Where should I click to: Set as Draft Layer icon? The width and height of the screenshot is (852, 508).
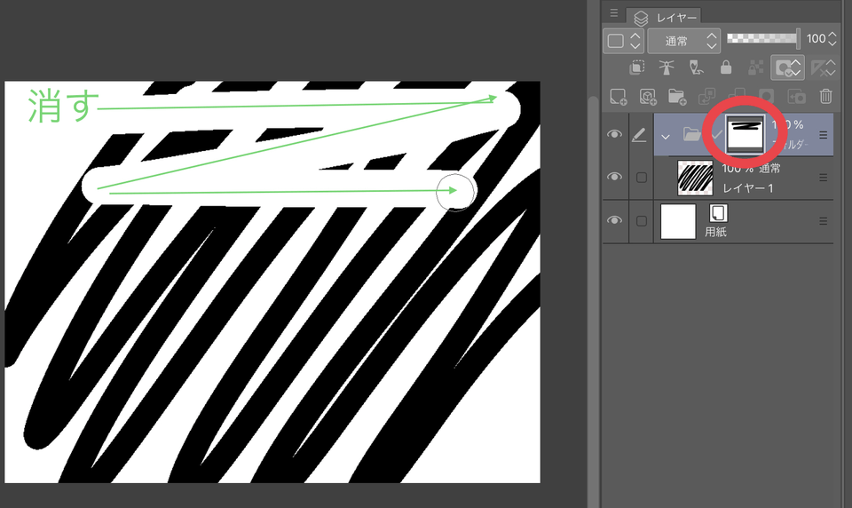[696, 67]
